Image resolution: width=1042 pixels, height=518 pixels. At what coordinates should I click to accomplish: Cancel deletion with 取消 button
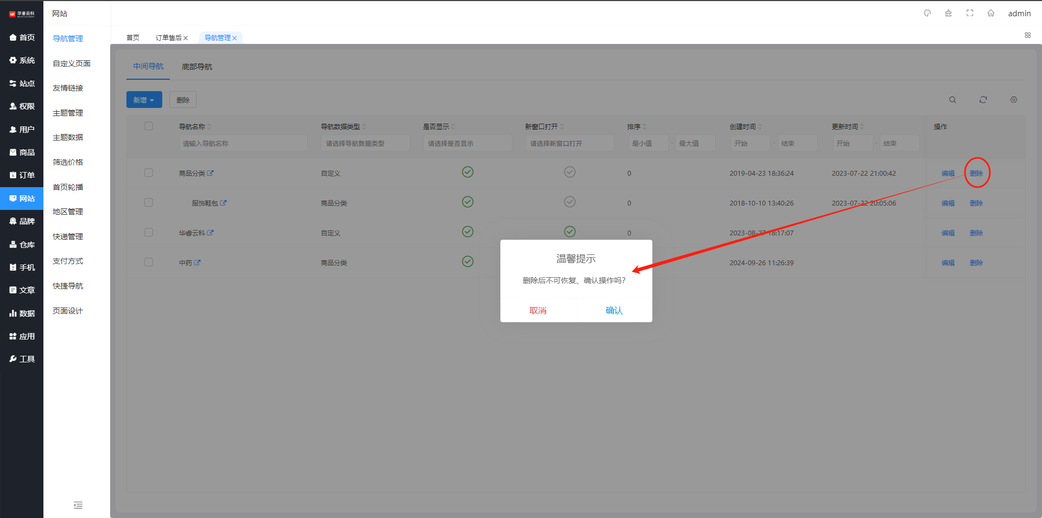click(538, 310)
